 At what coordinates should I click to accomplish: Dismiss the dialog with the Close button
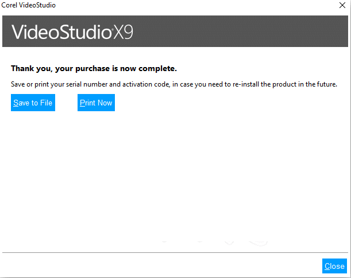click(x=334, y=266)
